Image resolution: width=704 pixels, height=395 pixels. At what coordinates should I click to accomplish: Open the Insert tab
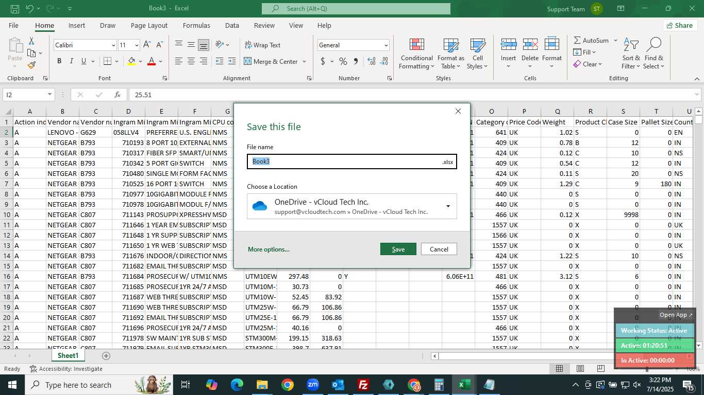[x=77, y=25]
